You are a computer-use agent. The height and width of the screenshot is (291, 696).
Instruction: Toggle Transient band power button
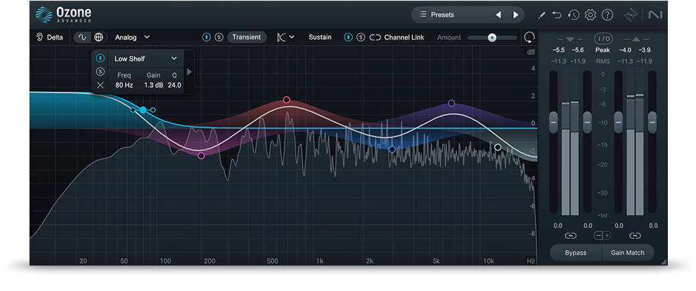coord(206,37)
